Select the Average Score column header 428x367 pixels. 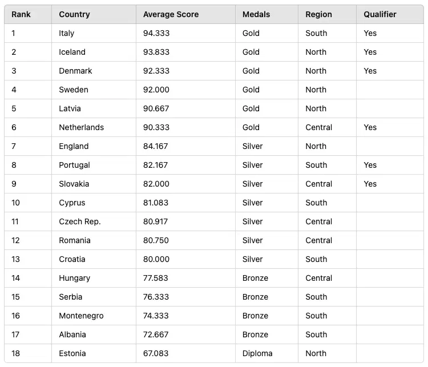[171, 14]
